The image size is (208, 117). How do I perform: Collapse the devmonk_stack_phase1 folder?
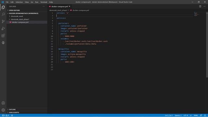pyautogui.click(x=27, y=19)
